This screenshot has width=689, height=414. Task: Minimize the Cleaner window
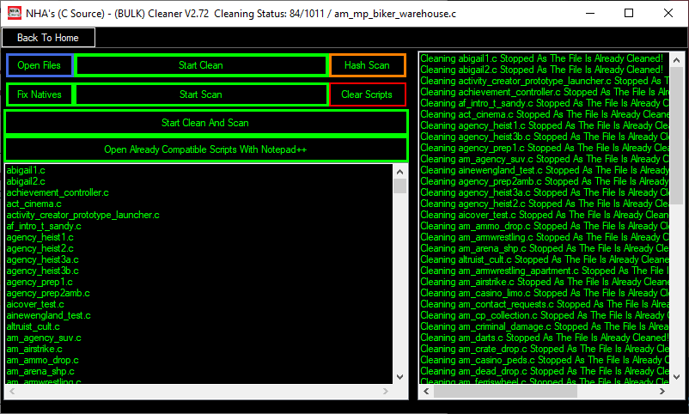[x=590, y=13]
